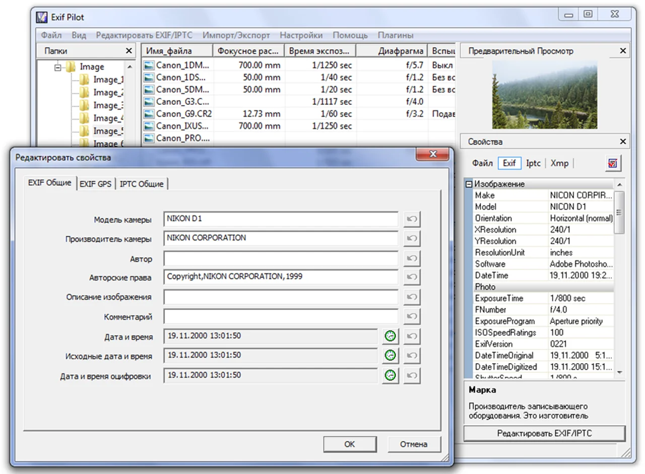Click the OK button in the dialog
Image resolution: width=645 pixels, height=474 pixels.
point(350,444)
